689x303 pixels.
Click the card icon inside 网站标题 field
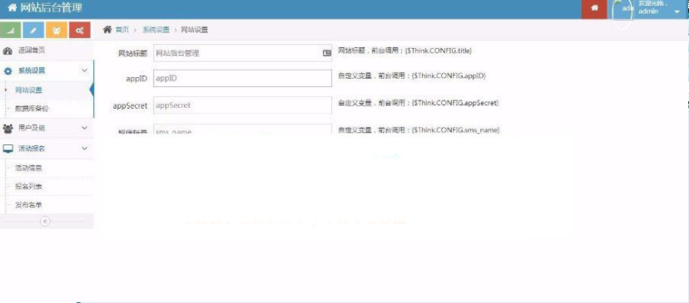pyautogui.click(x=326, y=53)
